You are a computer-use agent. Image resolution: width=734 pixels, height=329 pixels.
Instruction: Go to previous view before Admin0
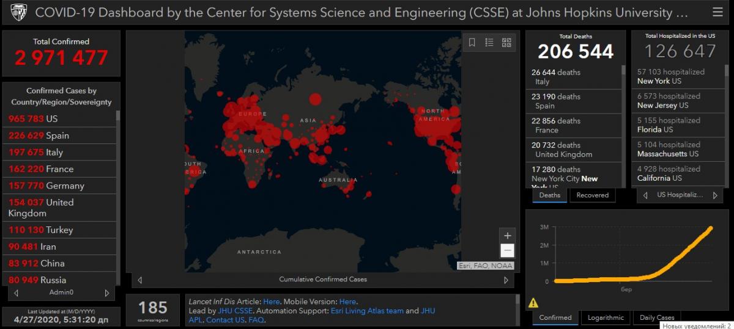tap(17, 293)
